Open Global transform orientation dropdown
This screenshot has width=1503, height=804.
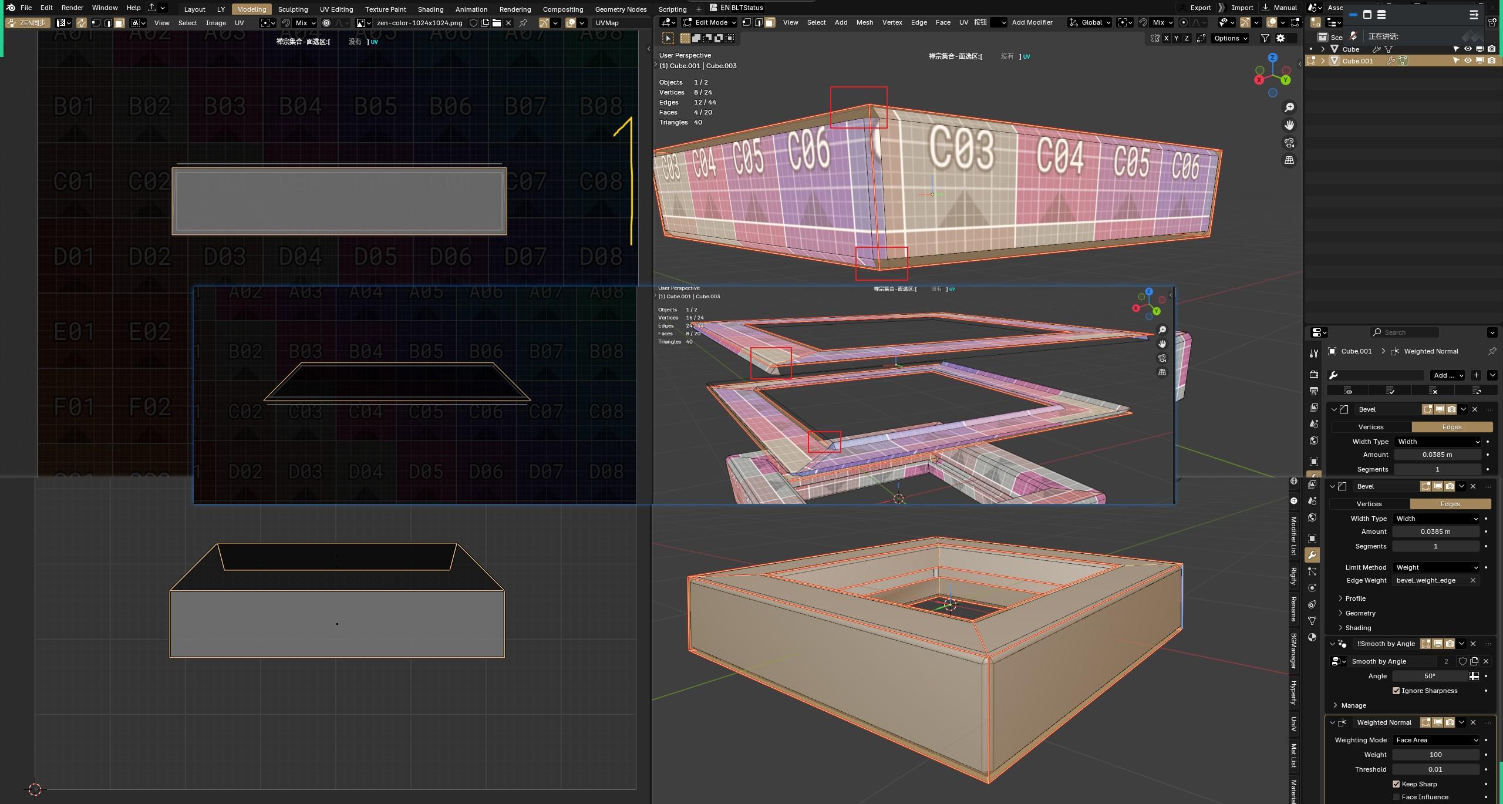1090,22
